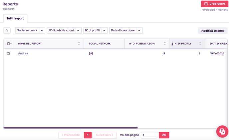Click the drag handle on N° di profili column
This screenshot has width=229, height=140.
[x=172, y=44]
